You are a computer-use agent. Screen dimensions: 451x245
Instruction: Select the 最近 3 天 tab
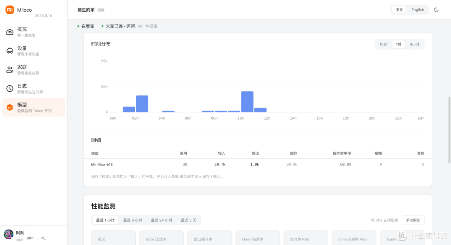pyautogui.click(x=188, y=220)
